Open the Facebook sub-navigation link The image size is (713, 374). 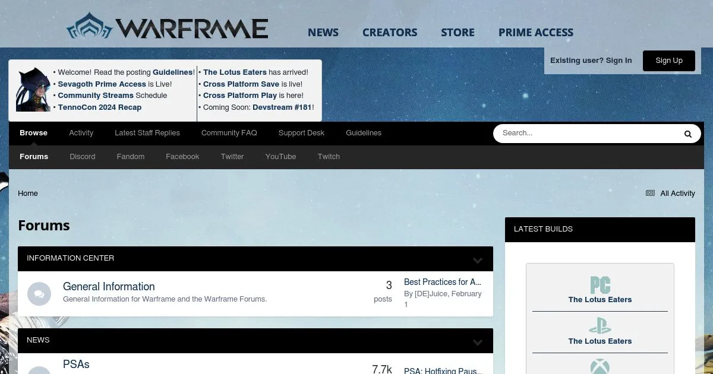[182, 157]
